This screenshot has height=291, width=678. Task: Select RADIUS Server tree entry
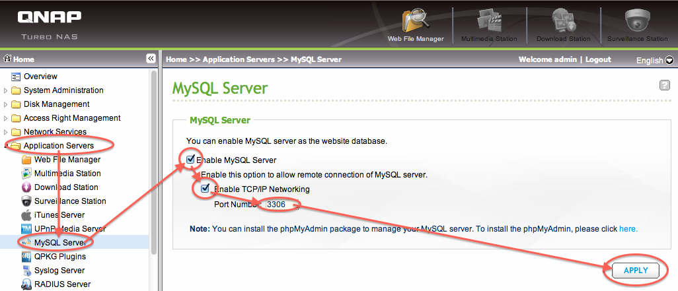pyautogui.click(x=63, y=284)
